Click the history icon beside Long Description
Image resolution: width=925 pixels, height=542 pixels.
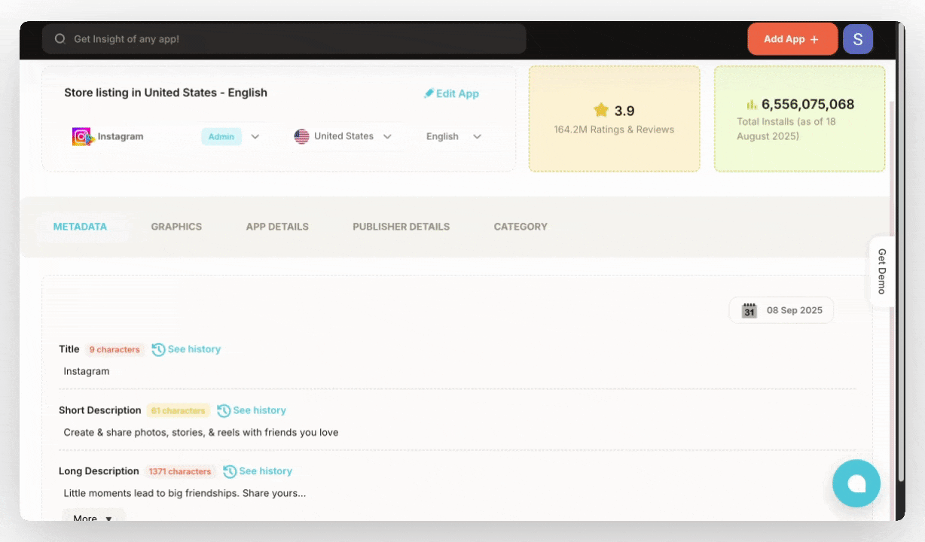click(x=229, y=471)
